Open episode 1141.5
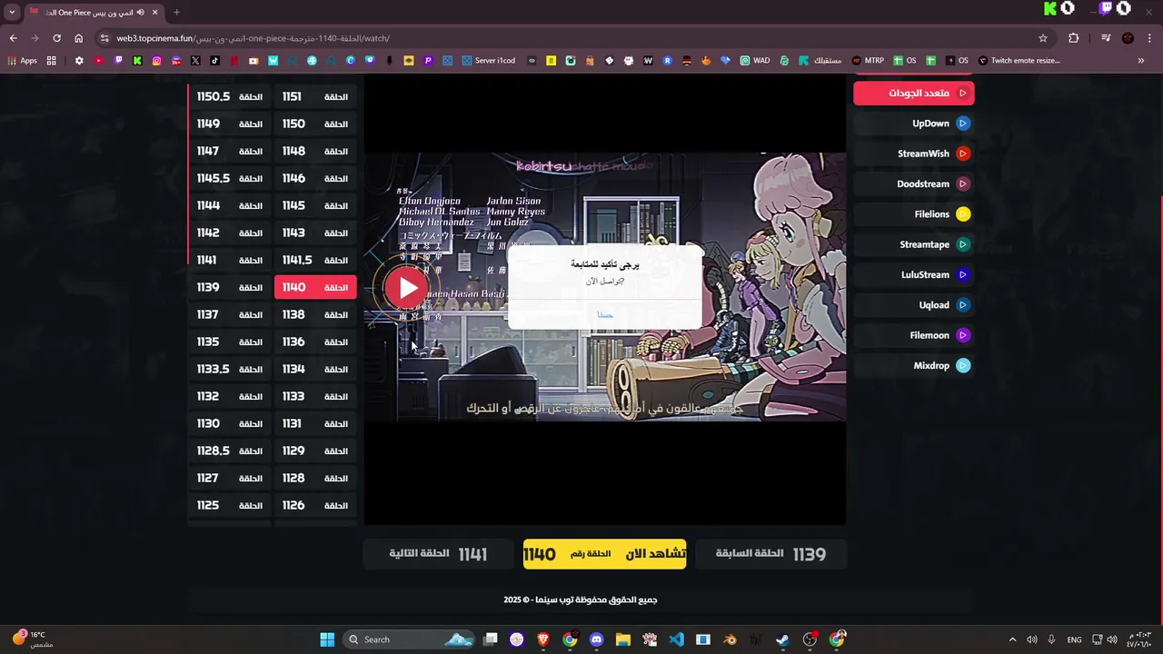Screen dimensions: 1163x654 (315, 260)
